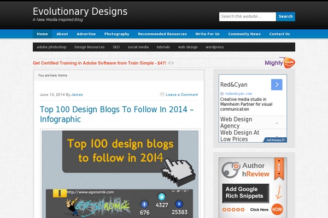
Task: Click the Click Here text in the banner
Action: pyautogui.click(x=259, y=210)
